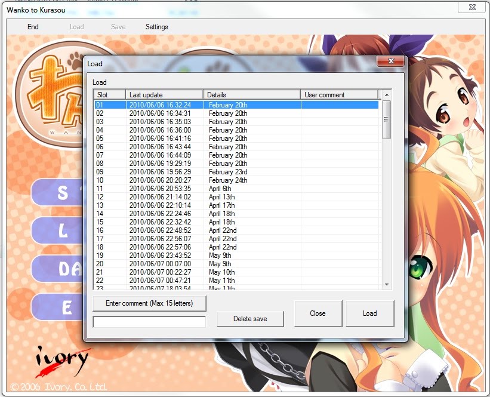Select save slot 17

236,239
